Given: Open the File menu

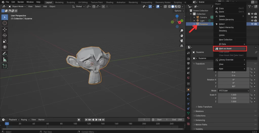Looking at the screenshot, I should tap(7, 2).
